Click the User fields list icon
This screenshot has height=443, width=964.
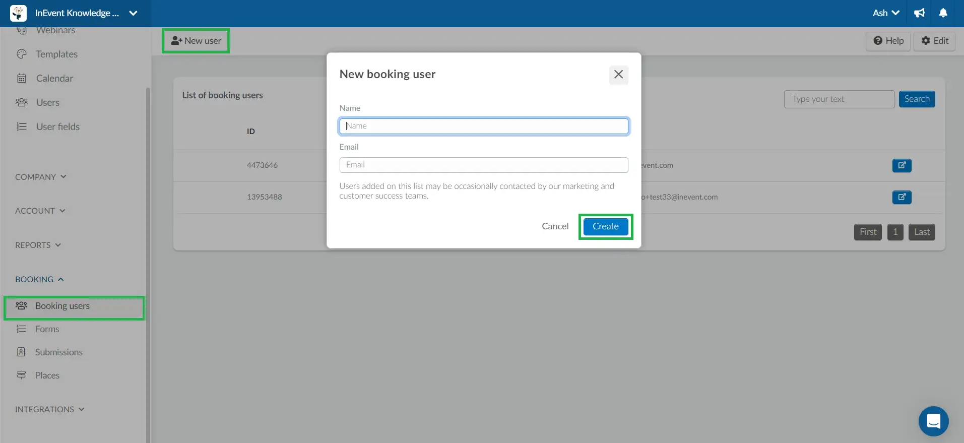(21, 126)
